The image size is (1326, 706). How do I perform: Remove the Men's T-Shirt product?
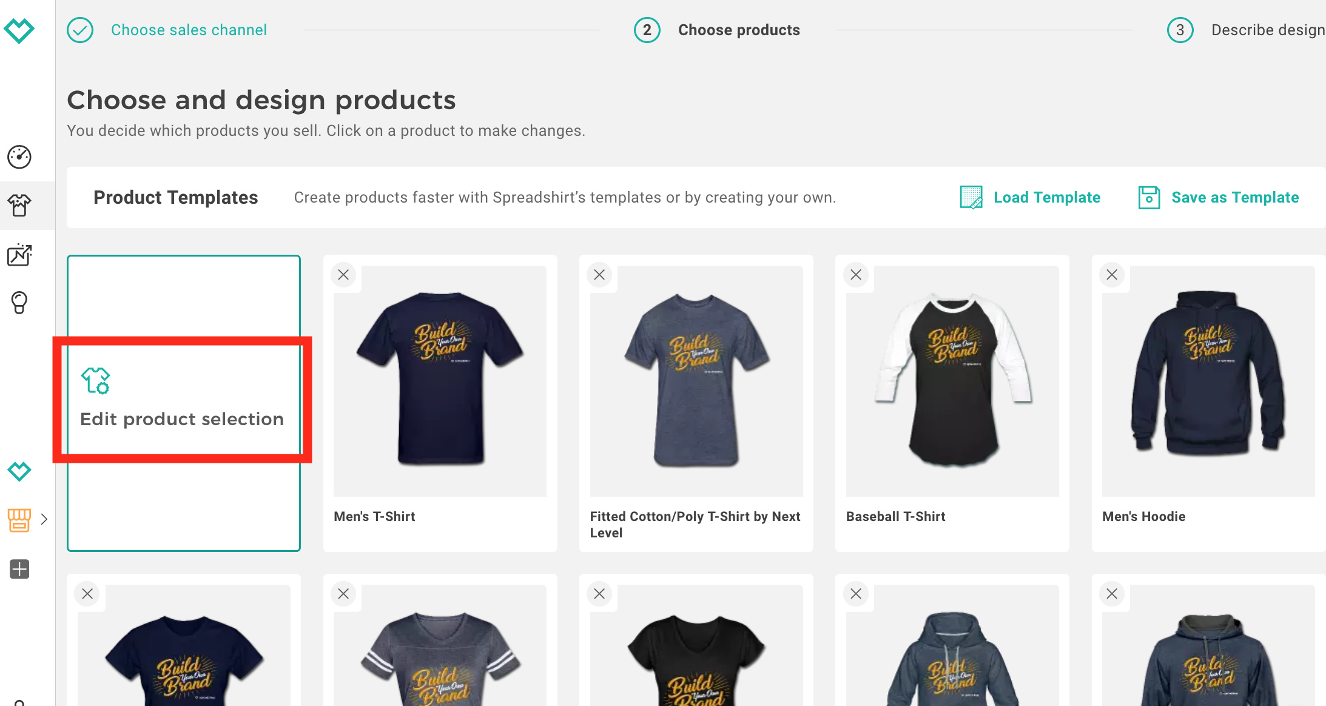coord(343,275)
